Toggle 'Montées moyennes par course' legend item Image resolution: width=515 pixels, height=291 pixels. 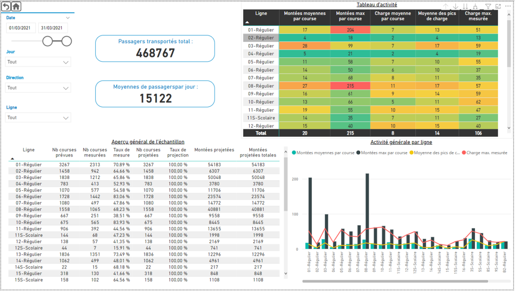[326, 153]
